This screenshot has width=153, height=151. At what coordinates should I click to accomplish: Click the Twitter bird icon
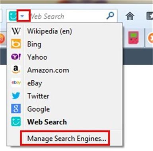16,95
